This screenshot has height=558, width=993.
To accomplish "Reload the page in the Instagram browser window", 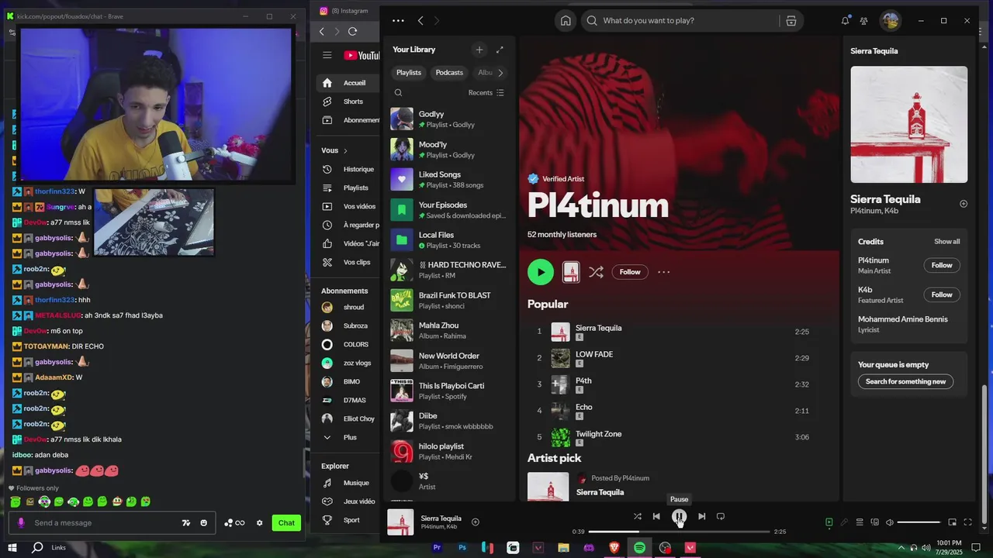I will [352, 31].
